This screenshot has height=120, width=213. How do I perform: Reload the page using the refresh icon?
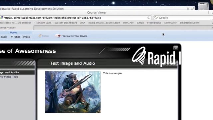tap(148, 18)
